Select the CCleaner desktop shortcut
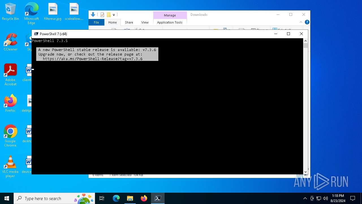362x204 pixels. click(10, 42)
